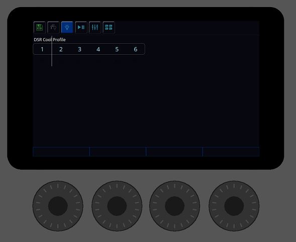Click the first empty softkey cell
The width and height of the screenshot is (296, 242).
(x=61, y=152)
